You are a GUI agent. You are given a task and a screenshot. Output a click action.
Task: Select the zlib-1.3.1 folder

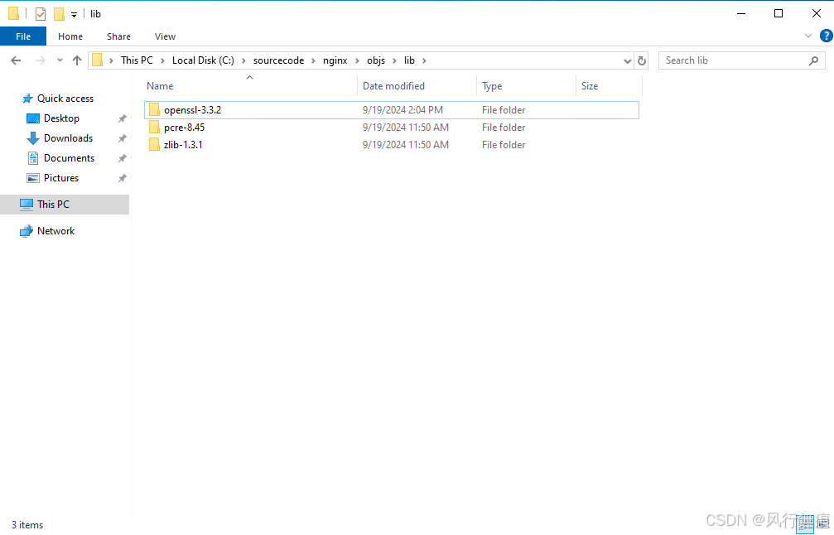pyautogui.click(x=392, y=145)
